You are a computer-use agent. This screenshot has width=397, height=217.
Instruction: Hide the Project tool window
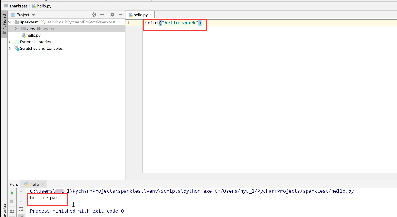click(x=120, y=15)
